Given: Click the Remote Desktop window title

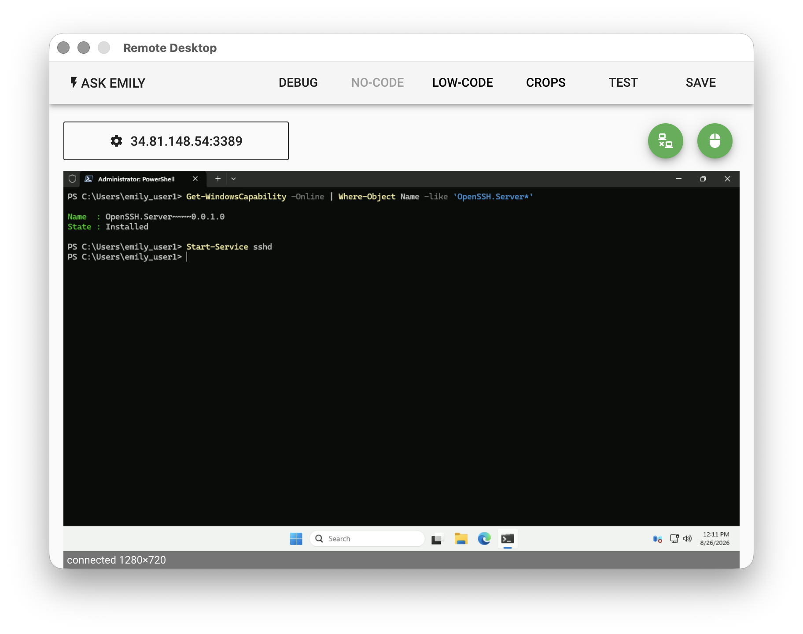Looking at the screenshot, I should point(170,48).
